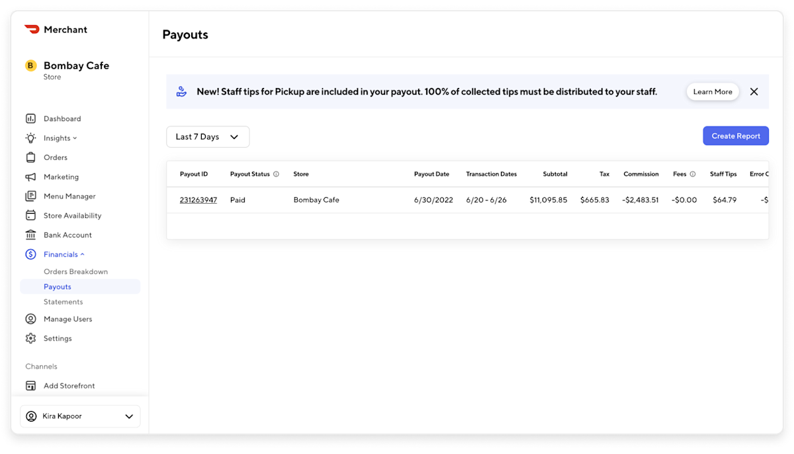Image resolution: width=794 pixels, height=454 pixels.
Task: Click the DoorDash Merchant logo
Action: pyautogui.click(x=56, y=29)
